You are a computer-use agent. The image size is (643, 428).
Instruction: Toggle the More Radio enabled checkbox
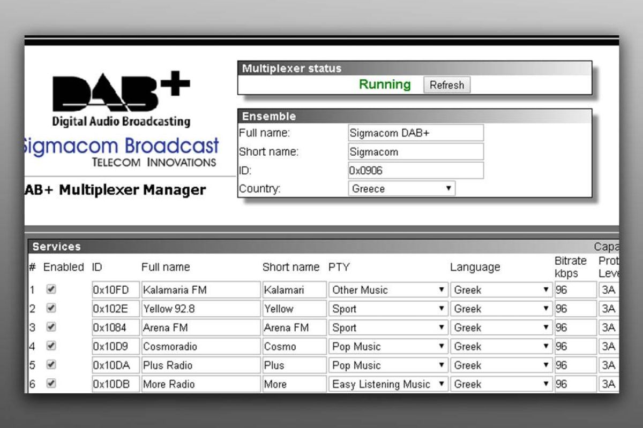click(x=51, y=384)
